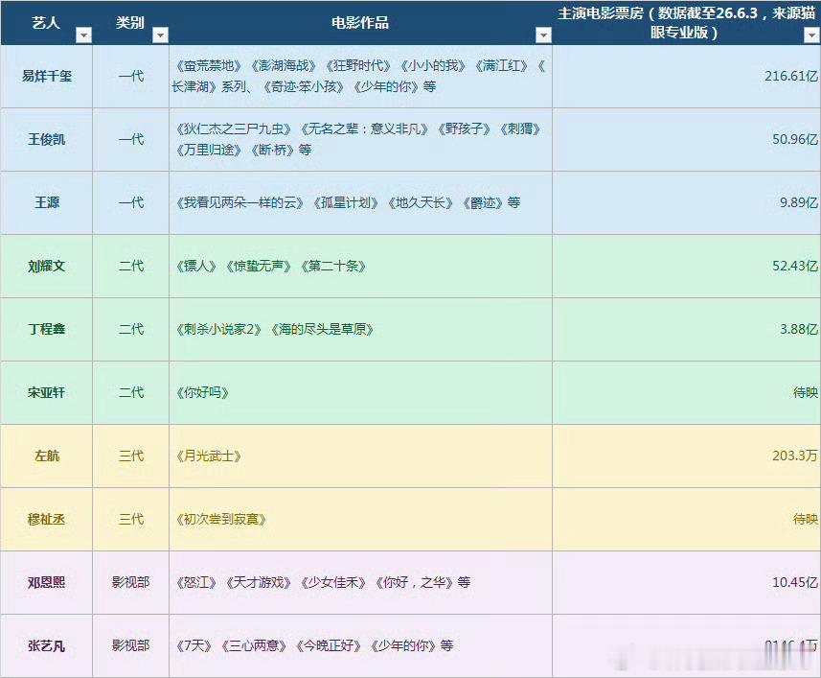Select the 10.45亿 box office cell
The width and height of the screenshot is (821, 678).
(687, 583)
